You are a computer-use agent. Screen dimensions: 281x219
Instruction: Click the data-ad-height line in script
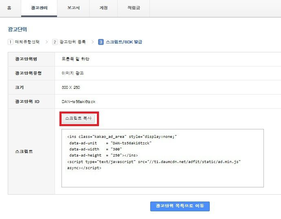[103, 155]
